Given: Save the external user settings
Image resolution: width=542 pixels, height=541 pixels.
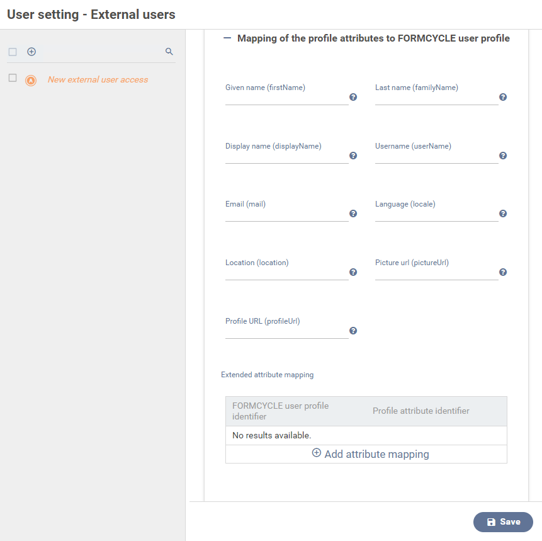Looking at the screenshot, I should tap(503, 521).
